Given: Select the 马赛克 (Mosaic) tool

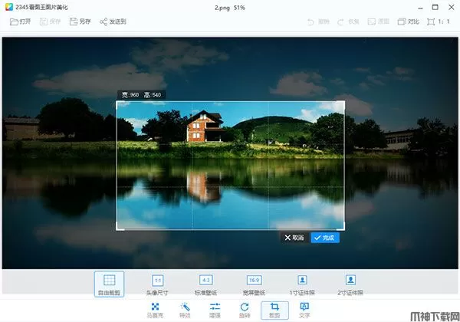Looking at the screenshot, I should point(155,307).
